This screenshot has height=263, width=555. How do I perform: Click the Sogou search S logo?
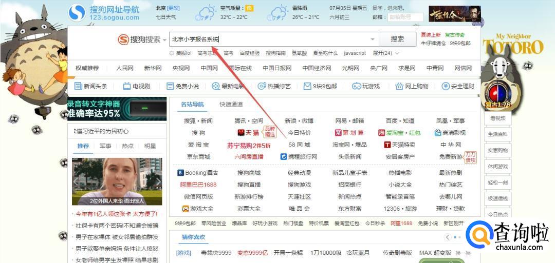click(x=123, y=39)
